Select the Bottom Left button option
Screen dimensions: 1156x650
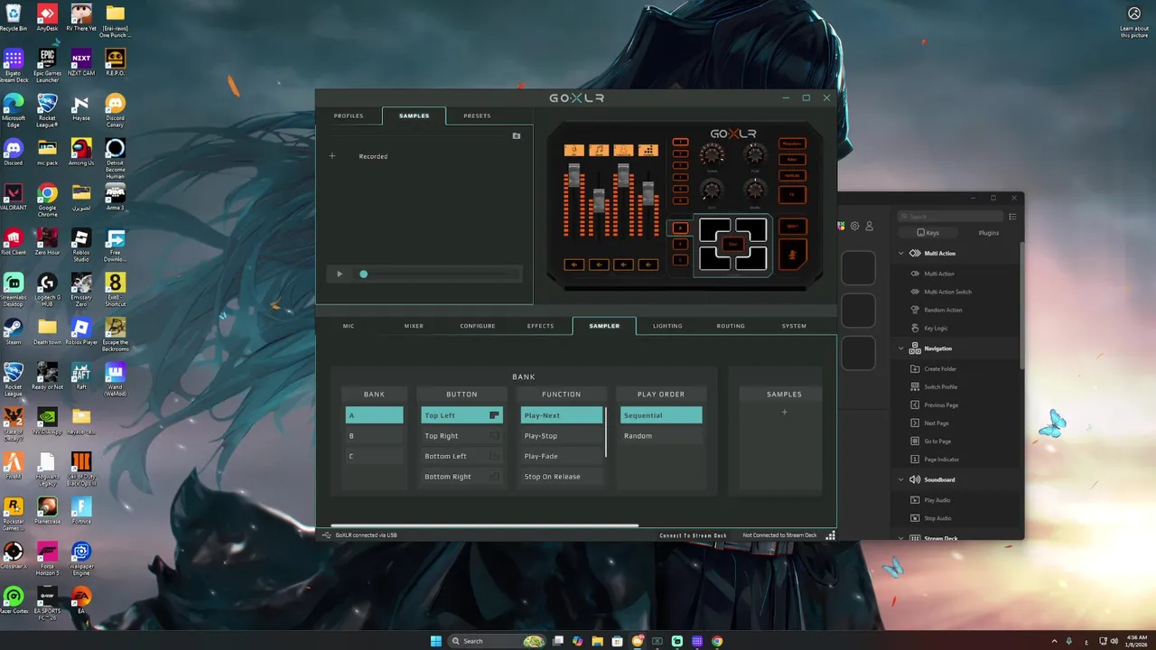(x=461, y=456)
